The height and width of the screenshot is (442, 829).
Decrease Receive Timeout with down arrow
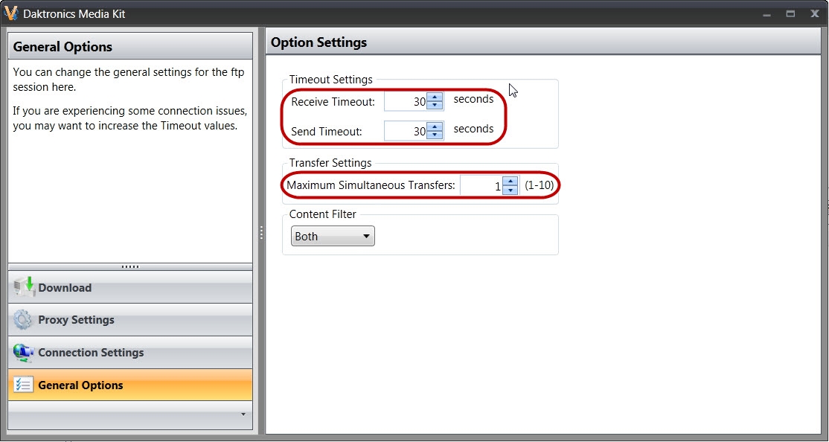(435, 106)
